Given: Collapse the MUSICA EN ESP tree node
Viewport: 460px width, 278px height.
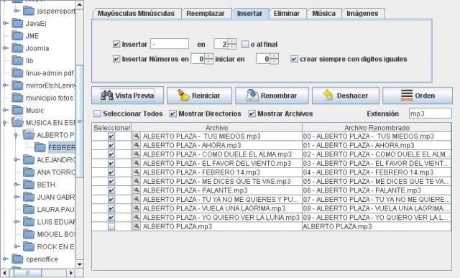Looking at the screenshot, I should (x=5, y=123).
